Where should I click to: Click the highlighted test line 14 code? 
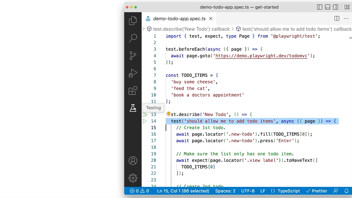pos(252,121)
